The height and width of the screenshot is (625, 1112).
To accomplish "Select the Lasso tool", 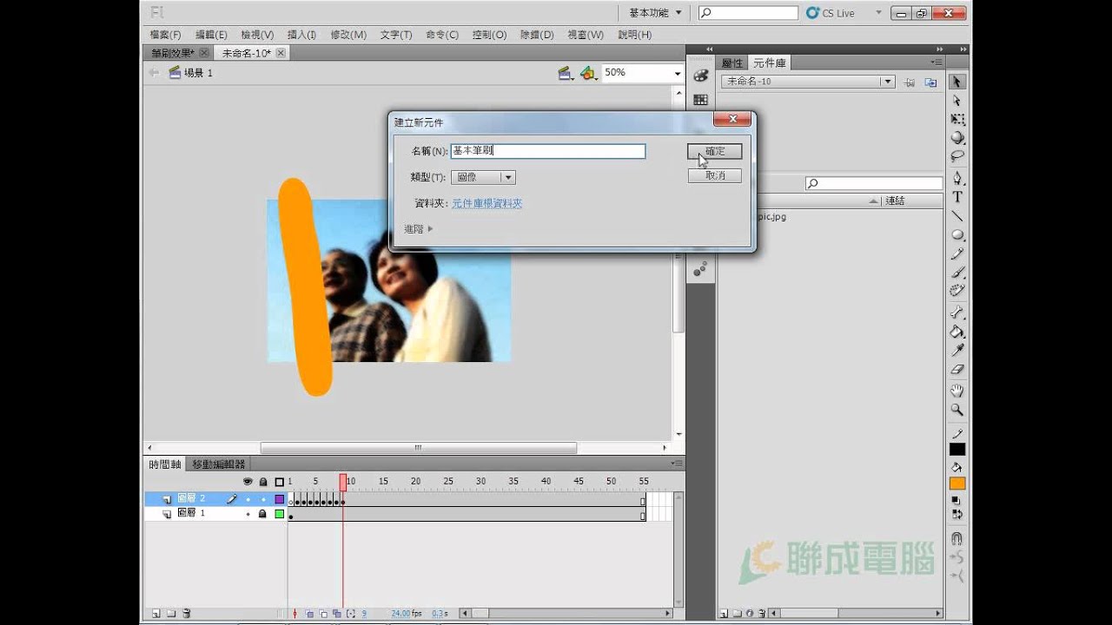I will (956, 156).
